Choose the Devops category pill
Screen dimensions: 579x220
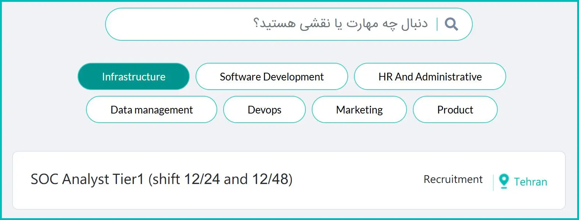click(x=264, y=109)
